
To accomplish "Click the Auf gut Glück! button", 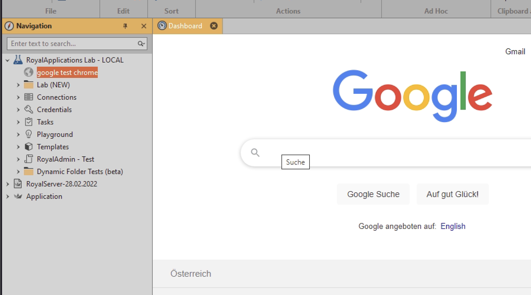I will 452,194.
